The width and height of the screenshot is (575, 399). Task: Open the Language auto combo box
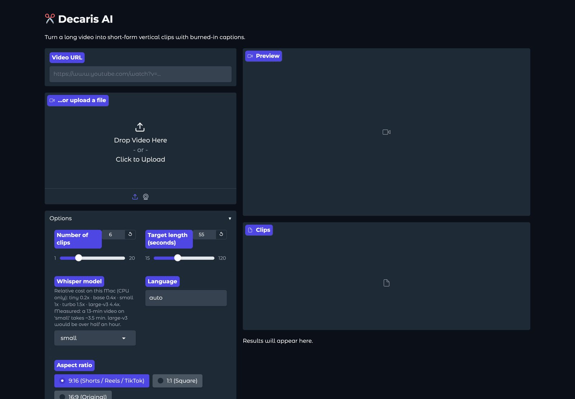click(186, 298)
